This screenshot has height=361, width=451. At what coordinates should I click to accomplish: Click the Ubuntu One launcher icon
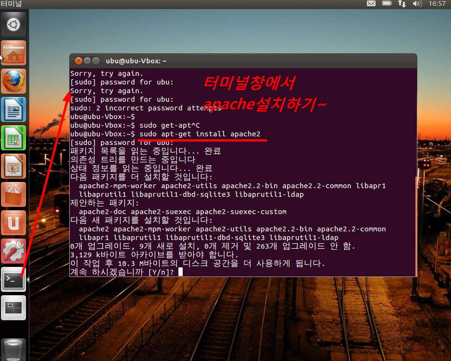tap(13, 222)
